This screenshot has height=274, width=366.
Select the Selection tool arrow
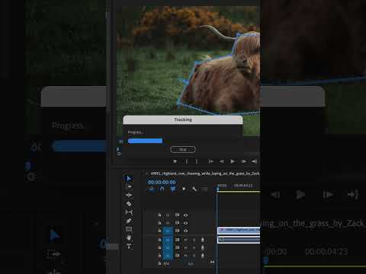pos(129,179)
